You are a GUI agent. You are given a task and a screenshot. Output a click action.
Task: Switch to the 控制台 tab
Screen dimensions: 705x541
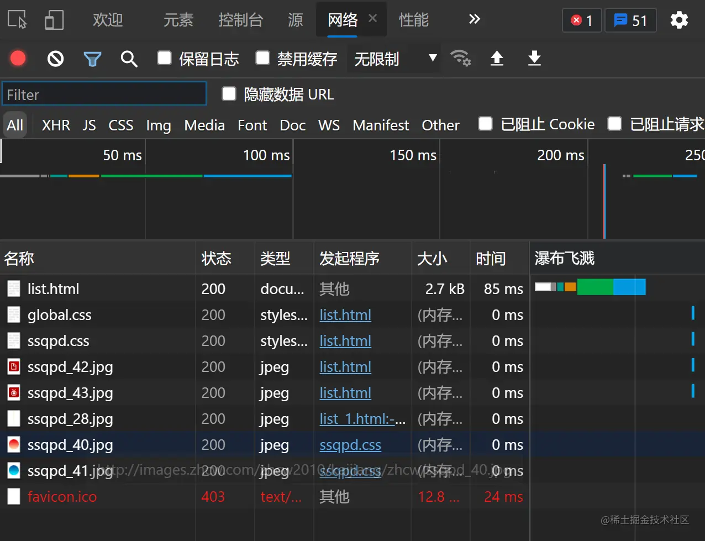[x=240, y=20]
